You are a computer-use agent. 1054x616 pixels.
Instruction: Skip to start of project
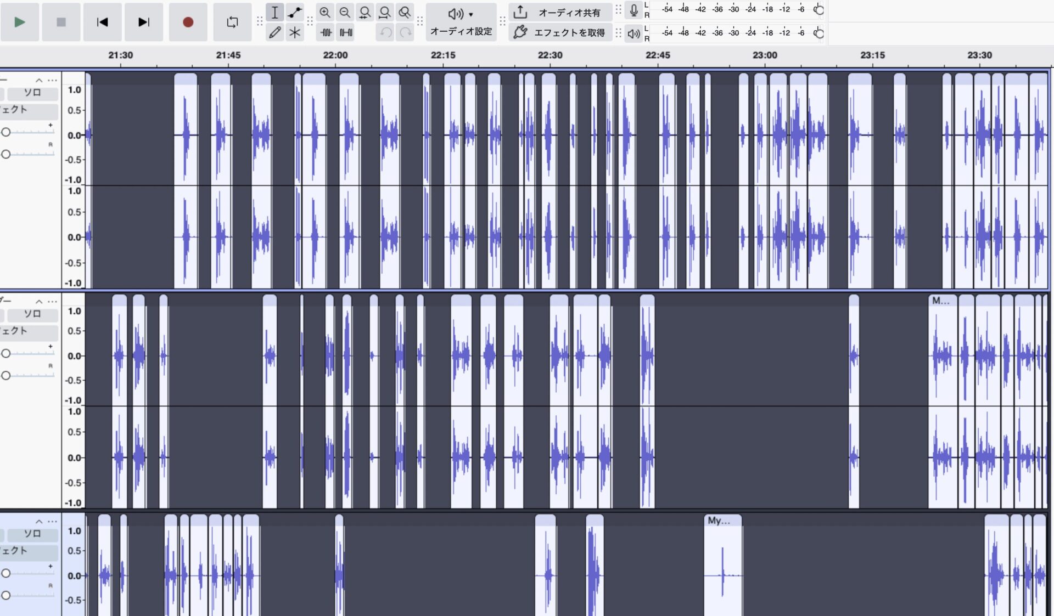[x=102, y=22]
